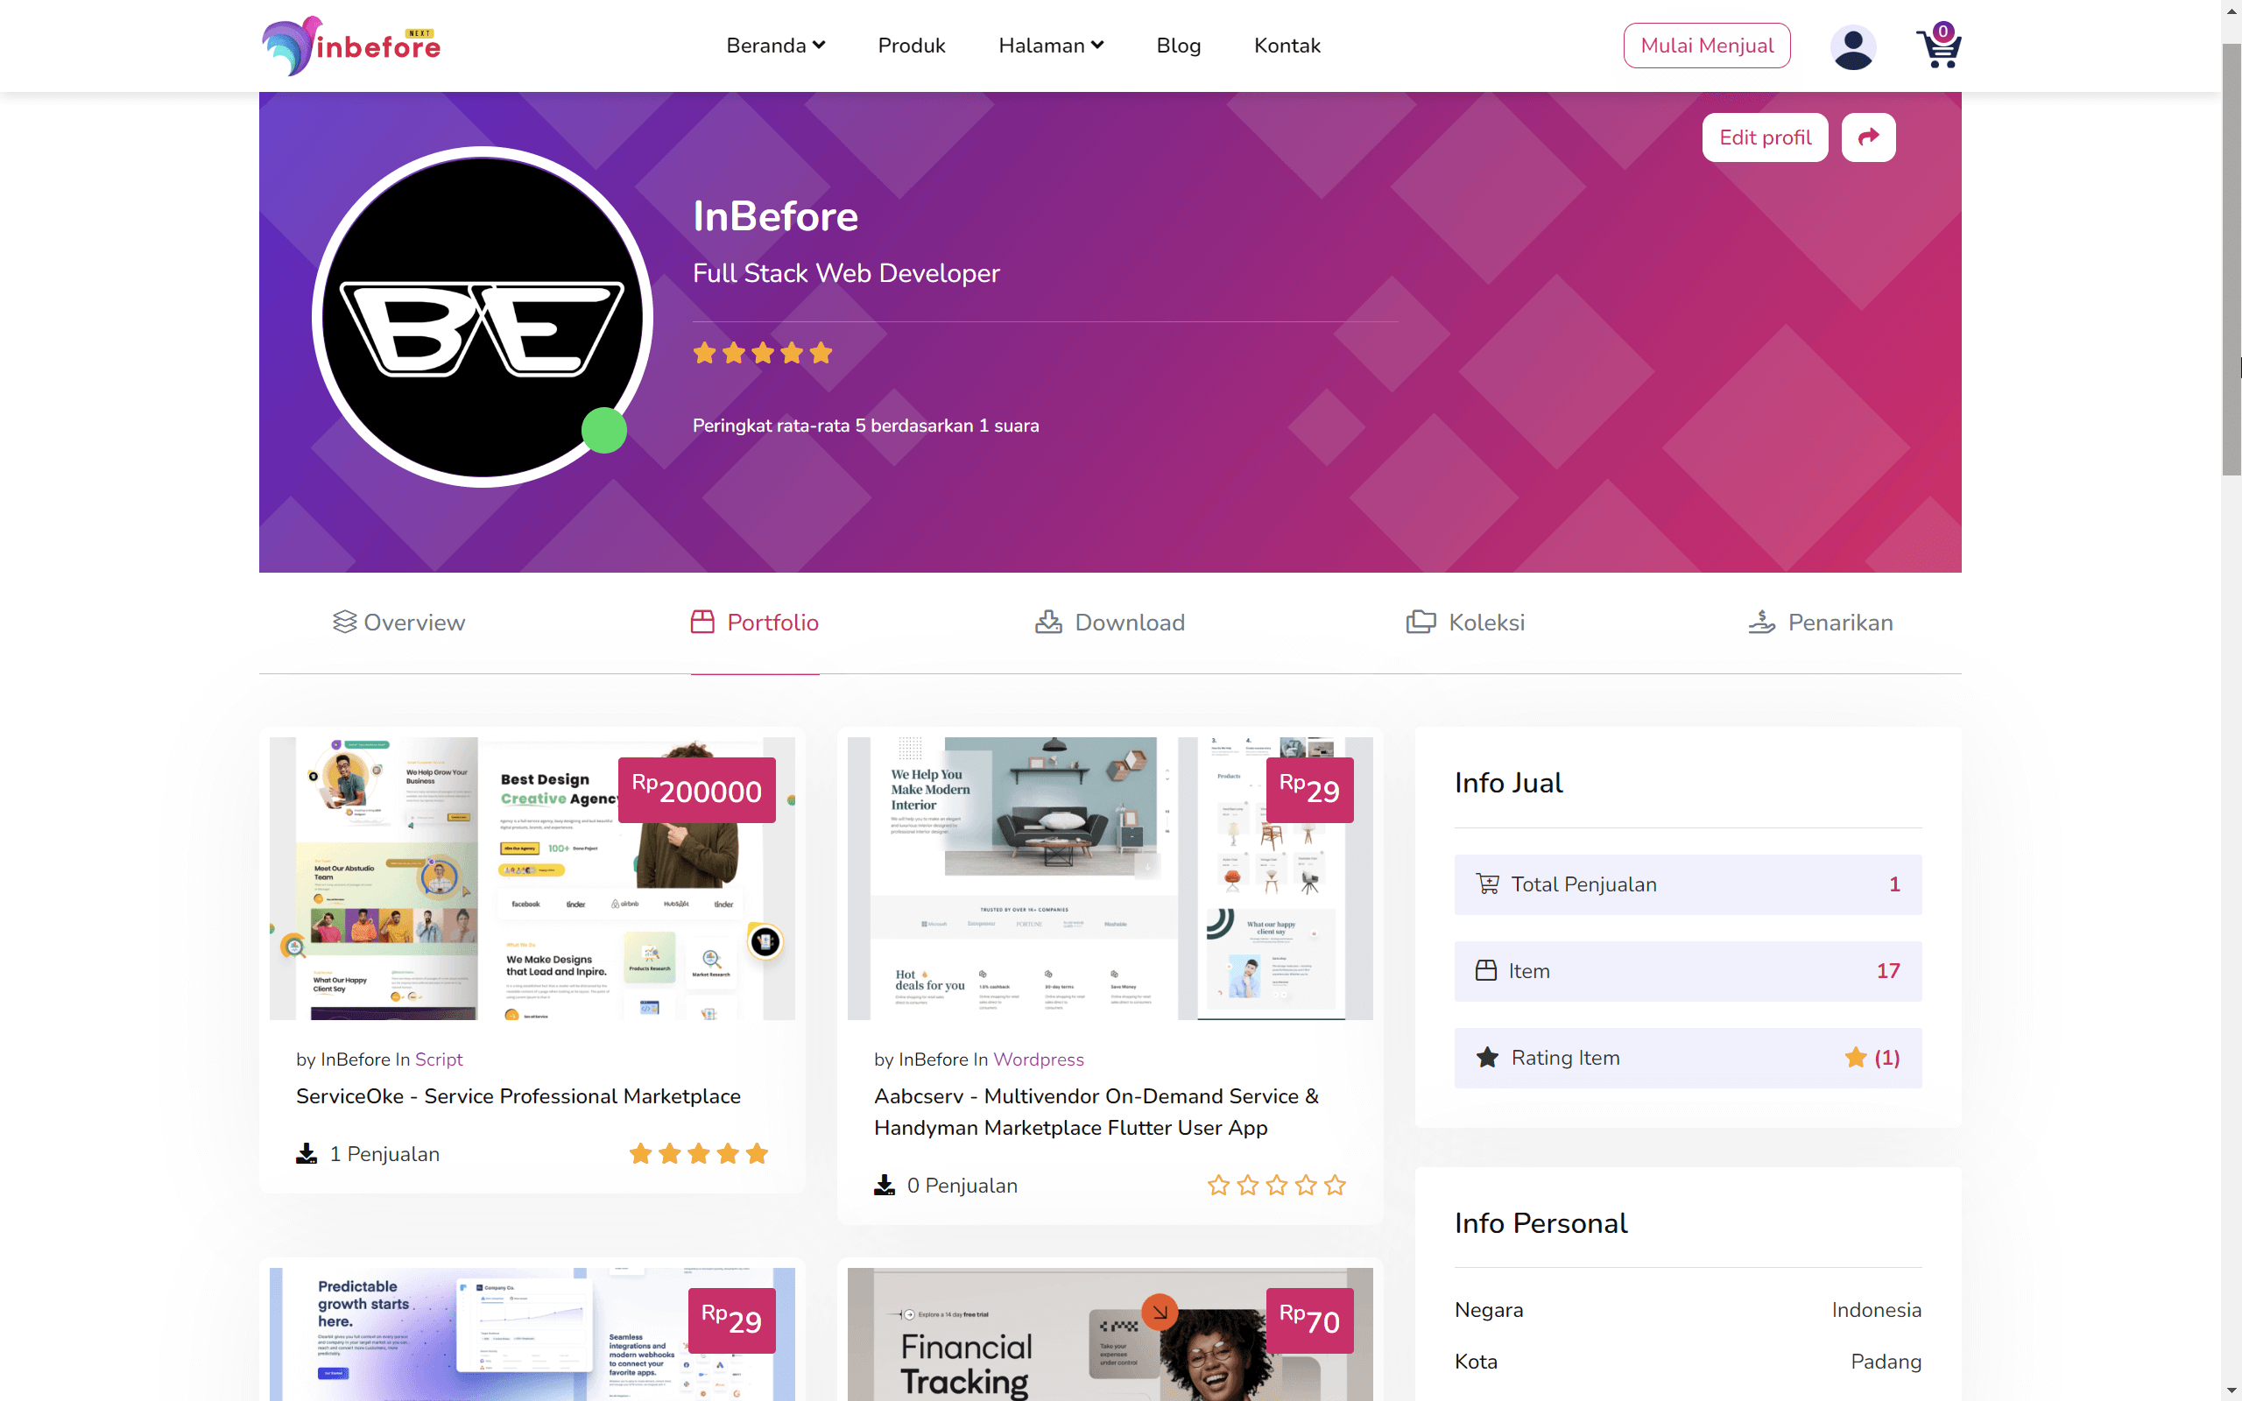
Task: Open the ServiceOke product thumbnail
Action: (x=532, y=878)
